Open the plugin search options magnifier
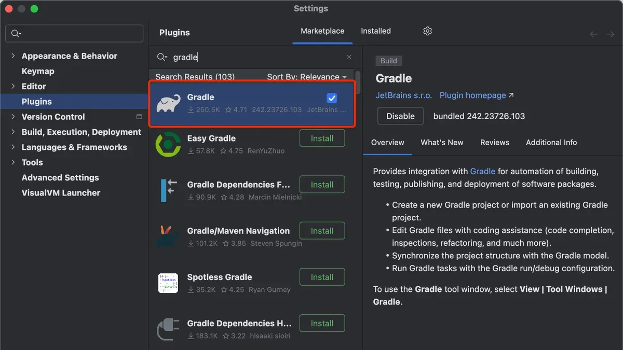The image size is (623, 350). point(162,57)
